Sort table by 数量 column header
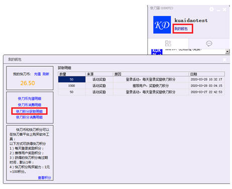Screen dimensions: 232x189 click(72, 74)
